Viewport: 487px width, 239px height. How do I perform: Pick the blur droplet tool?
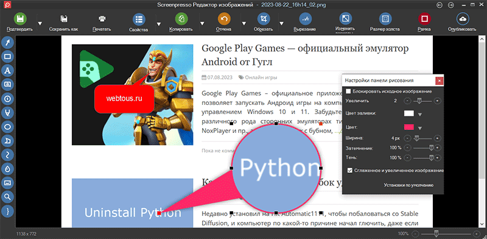point(8,169)
